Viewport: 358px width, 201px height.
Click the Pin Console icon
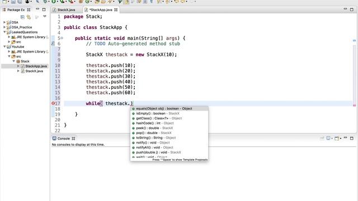coord(322,138)
